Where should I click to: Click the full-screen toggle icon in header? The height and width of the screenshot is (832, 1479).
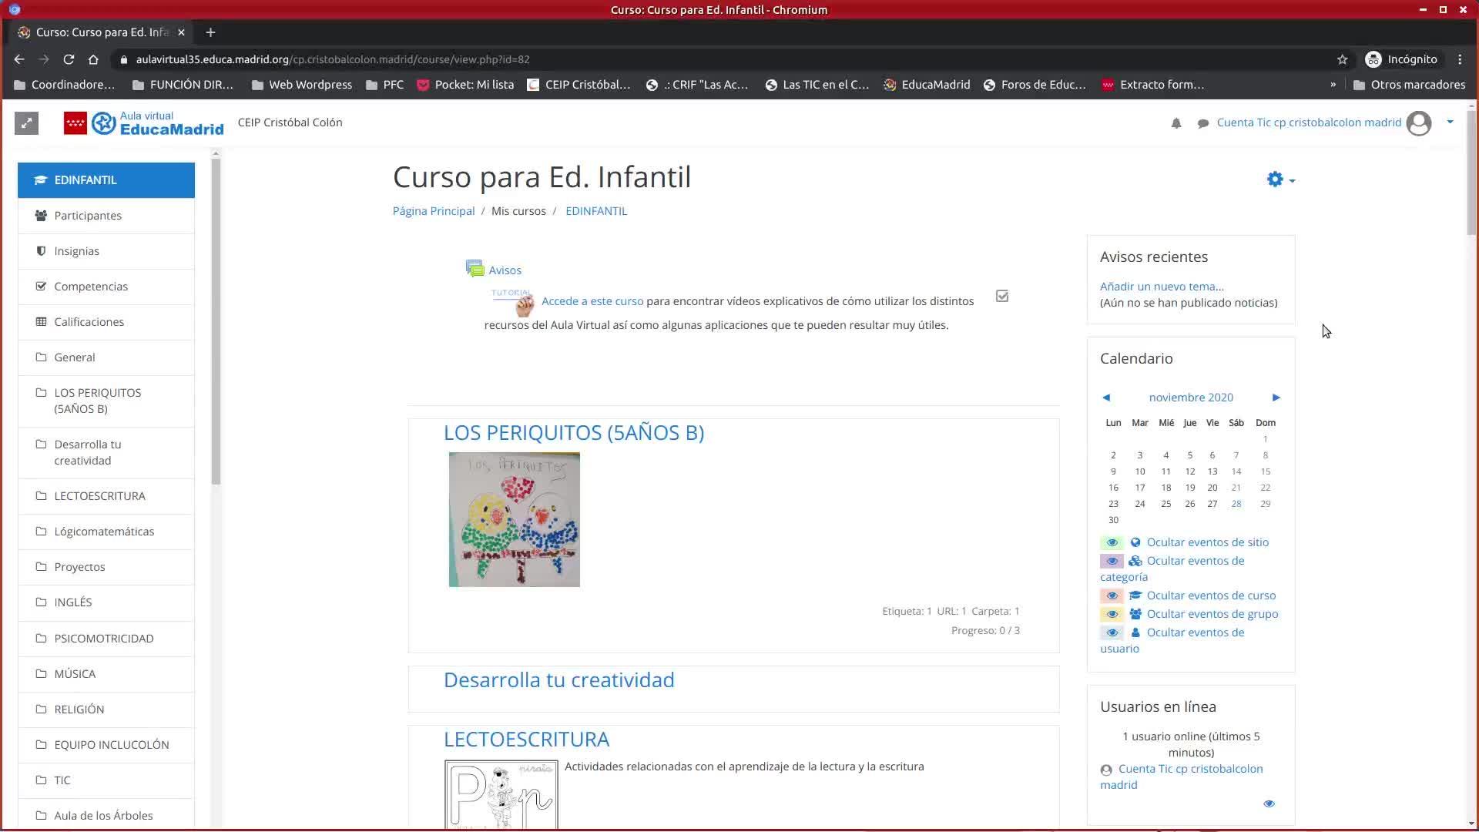pos(26,123)
